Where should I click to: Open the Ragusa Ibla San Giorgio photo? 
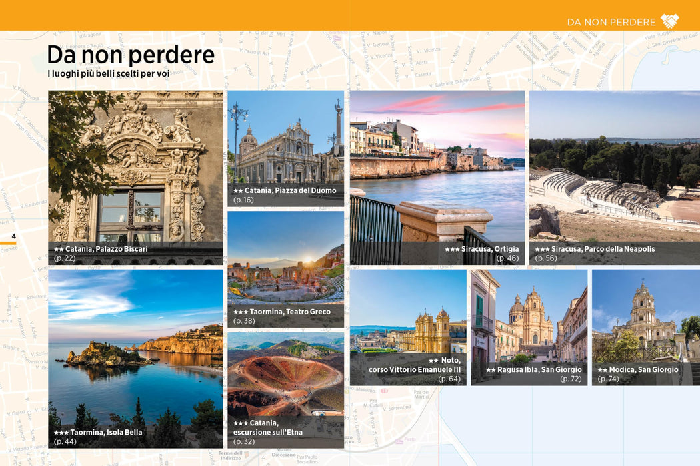pos(529,328)
